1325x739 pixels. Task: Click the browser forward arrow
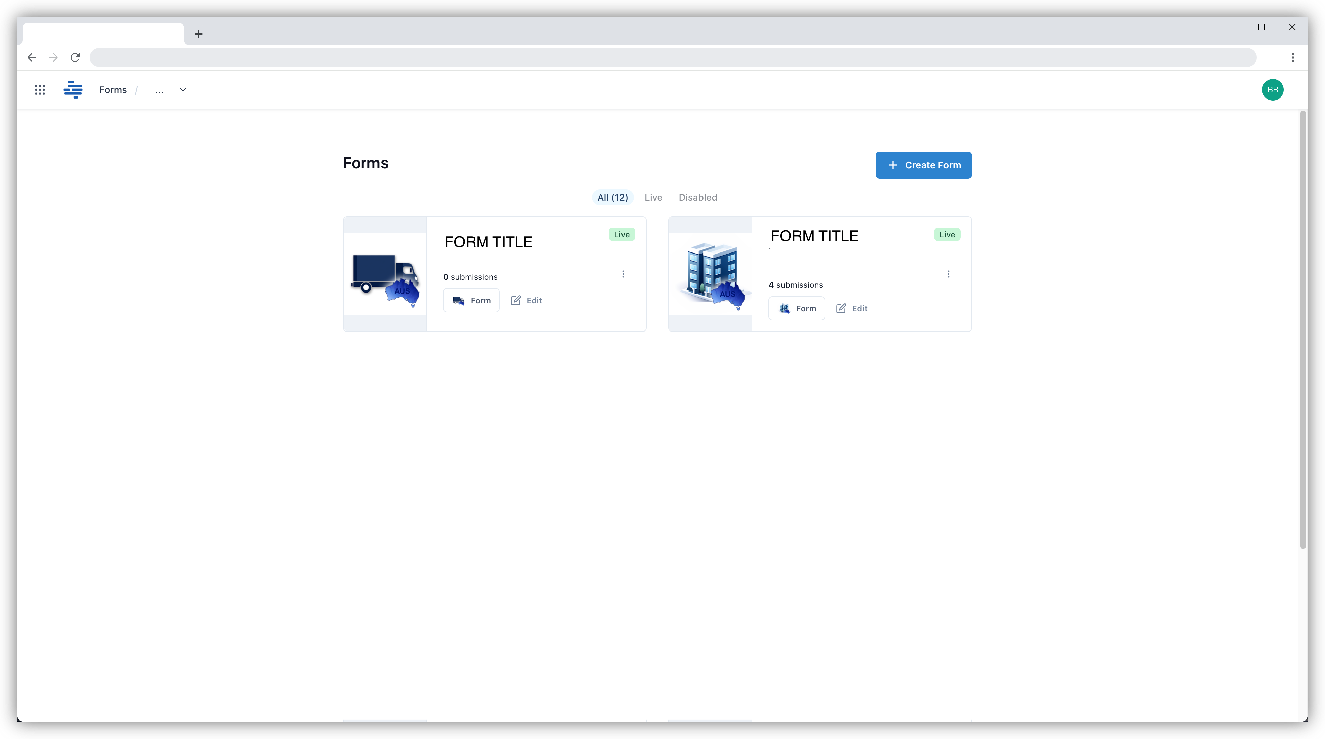point(53,57)
